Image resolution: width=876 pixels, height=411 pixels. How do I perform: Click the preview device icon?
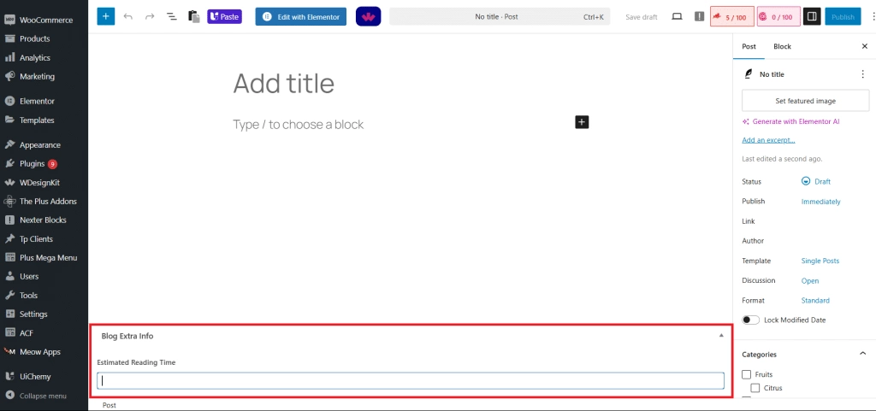678,16
